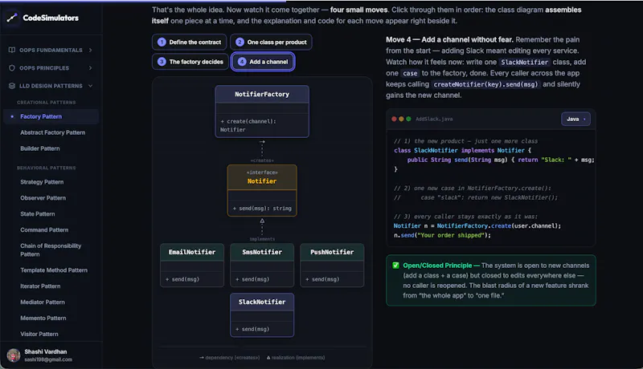Screen dimensions: 643x369
Task: Click the Behavioral Patterns heading
Action: coord(47,168)
